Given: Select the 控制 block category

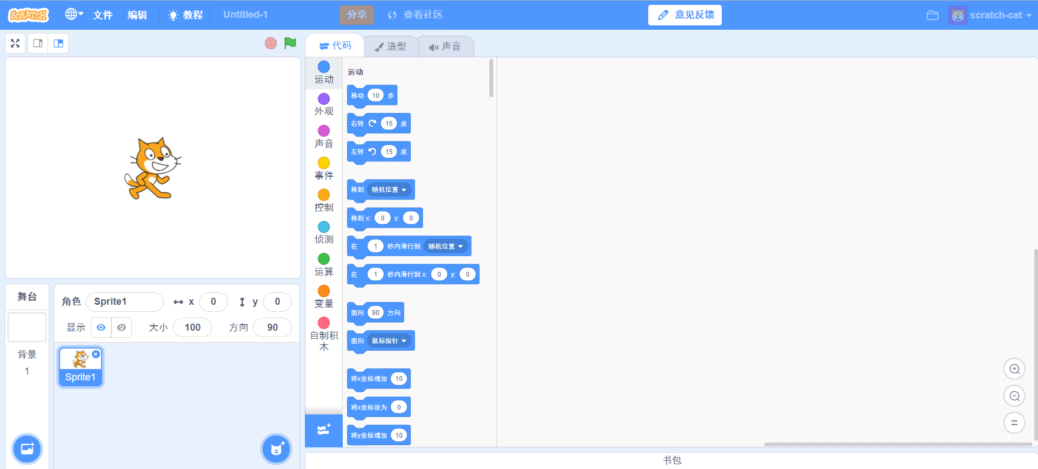Looking at the screenshot, I should (324, 200).
